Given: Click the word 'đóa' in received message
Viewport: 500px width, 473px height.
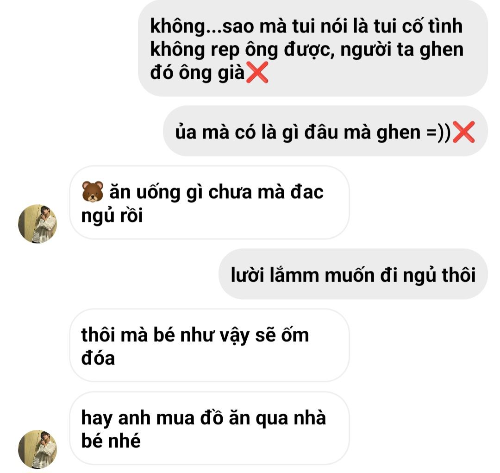Looking at the screenshot, I should [98, 358].
